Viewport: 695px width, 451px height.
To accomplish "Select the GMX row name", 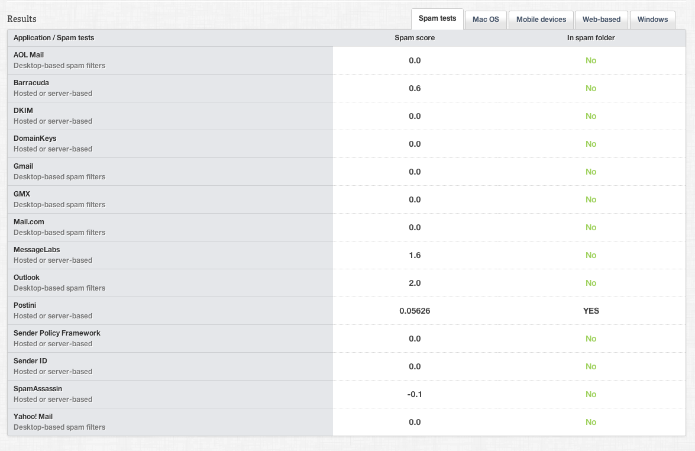I will [22, 194].
